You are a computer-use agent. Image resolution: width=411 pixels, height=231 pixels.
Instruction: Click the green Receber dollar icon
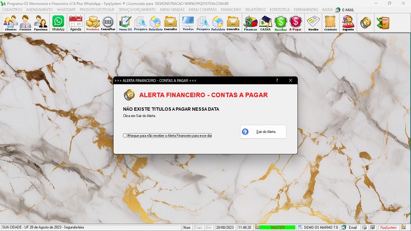coord(281,23)
